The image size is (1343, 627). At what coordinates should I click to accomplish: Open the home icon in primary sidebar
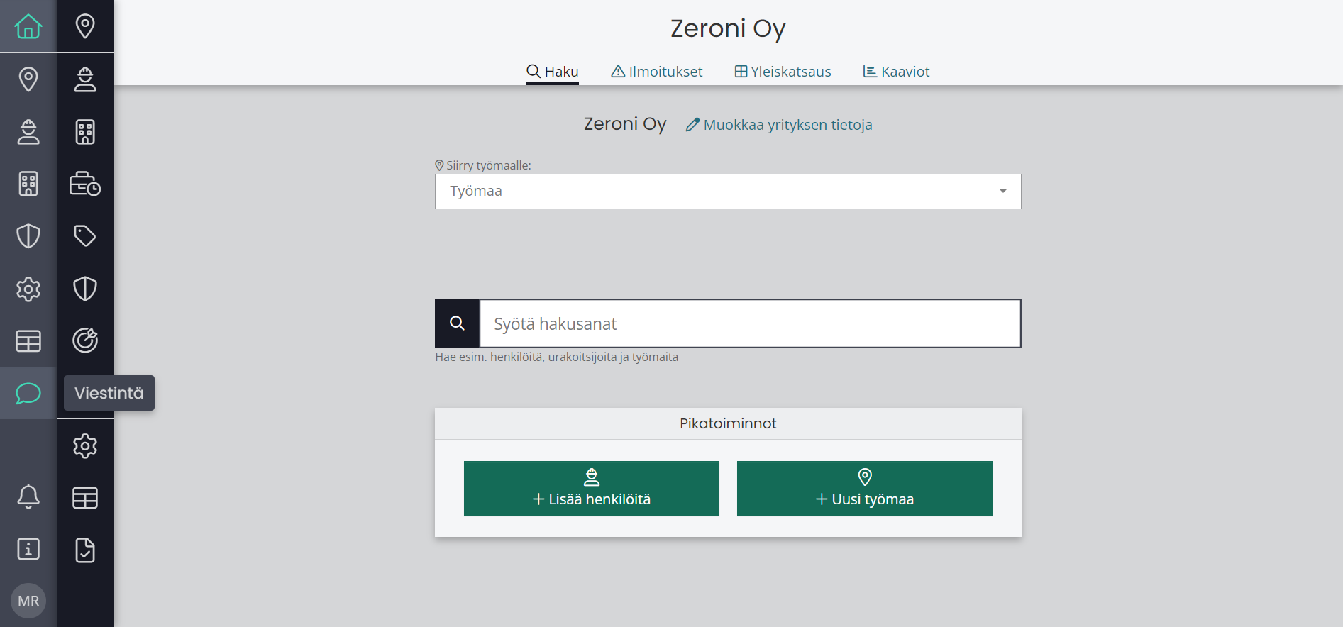[x=28, y=26]
